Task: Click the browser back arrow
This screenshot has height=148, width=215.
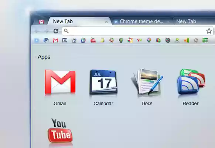Action: tap(37, 31)
